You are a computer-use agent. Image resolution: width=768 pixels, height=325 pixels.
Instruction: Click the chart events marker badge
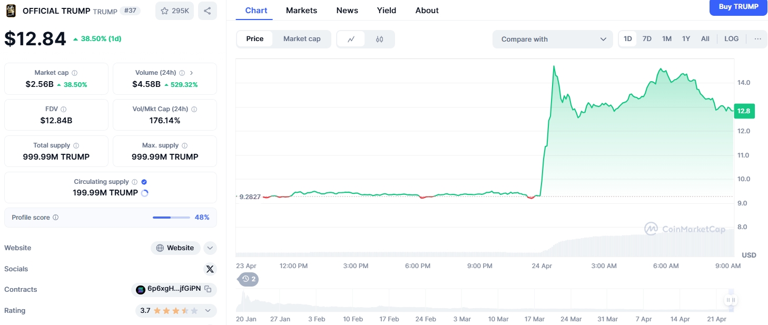(x=249, y=279)
